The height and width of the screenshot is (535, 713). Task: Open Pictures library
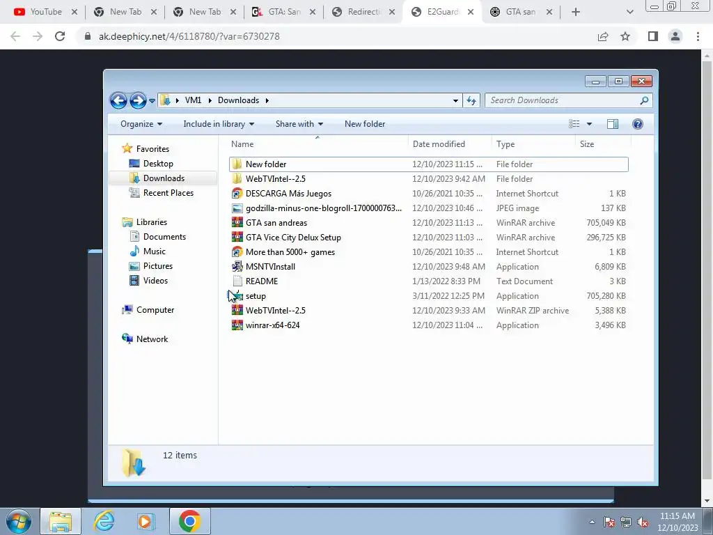point(158,266)
